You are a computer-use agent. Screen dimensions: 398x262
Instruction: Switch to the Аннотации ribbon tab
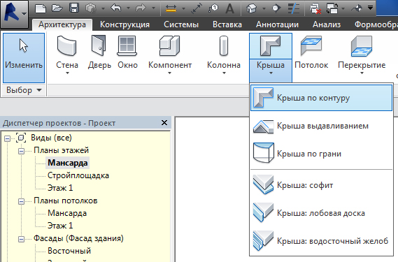click(x=277, y=24)
